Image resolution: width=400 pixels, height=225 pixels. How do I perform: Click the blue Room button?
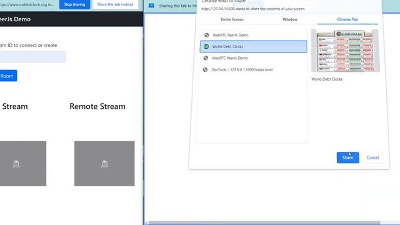click(8, 76)
